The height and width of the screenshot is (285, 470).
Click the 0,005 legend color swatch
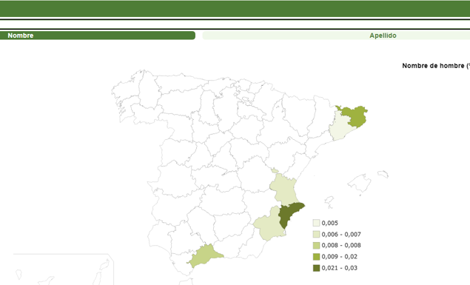pyautogui.click(x=316, y=223)
